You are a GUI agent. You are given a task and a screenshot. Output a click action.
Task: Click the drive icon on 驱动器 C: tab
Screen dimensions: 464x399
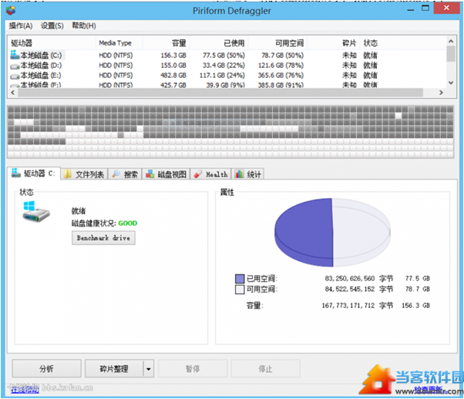click(x=15, y=173)
